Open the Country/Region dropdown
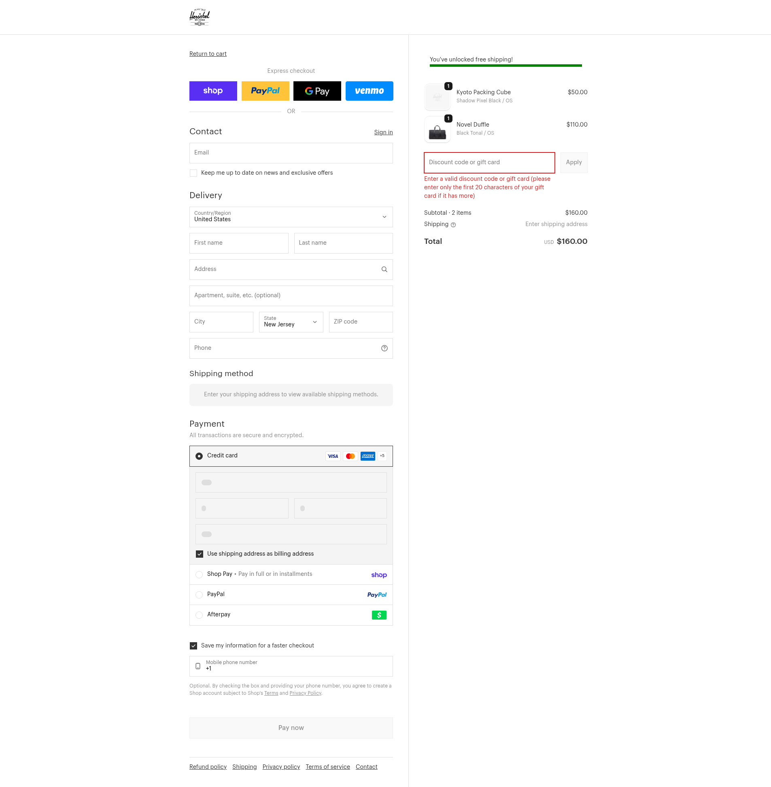This screenshot has width=771, height=787. 291,217
